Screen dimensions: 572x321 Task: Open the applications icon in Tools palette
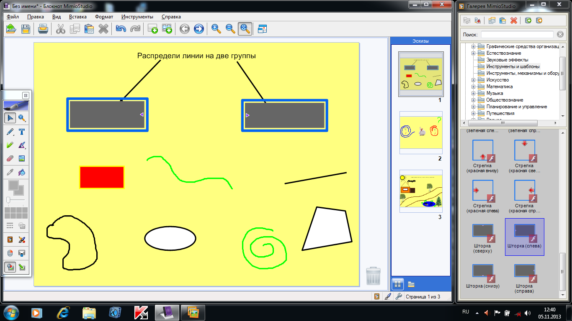click(10, 239)
